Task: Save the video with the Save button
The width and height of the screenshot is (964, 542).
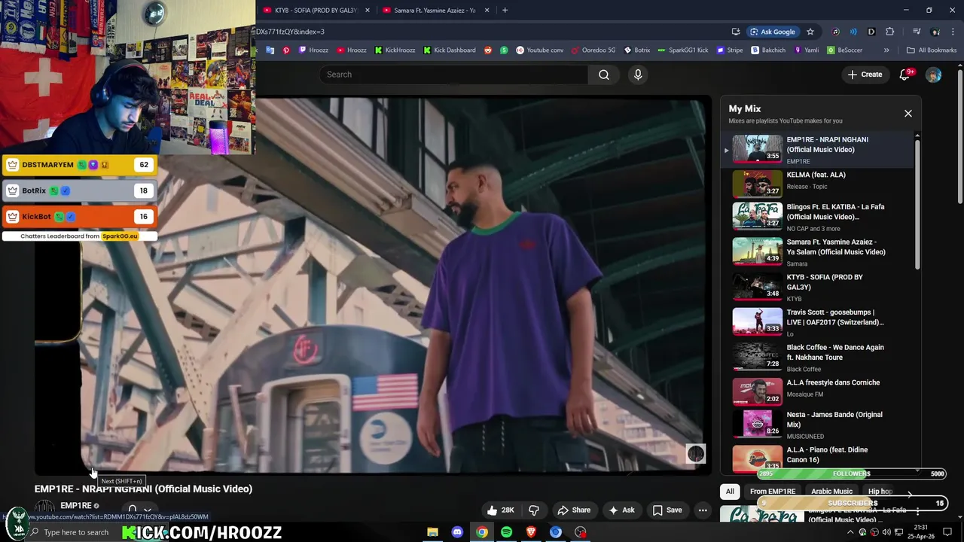Action: 667,510
